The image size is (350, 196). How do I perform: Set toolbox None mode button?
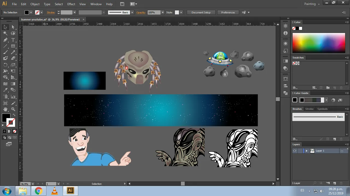[x=15, y=131]
